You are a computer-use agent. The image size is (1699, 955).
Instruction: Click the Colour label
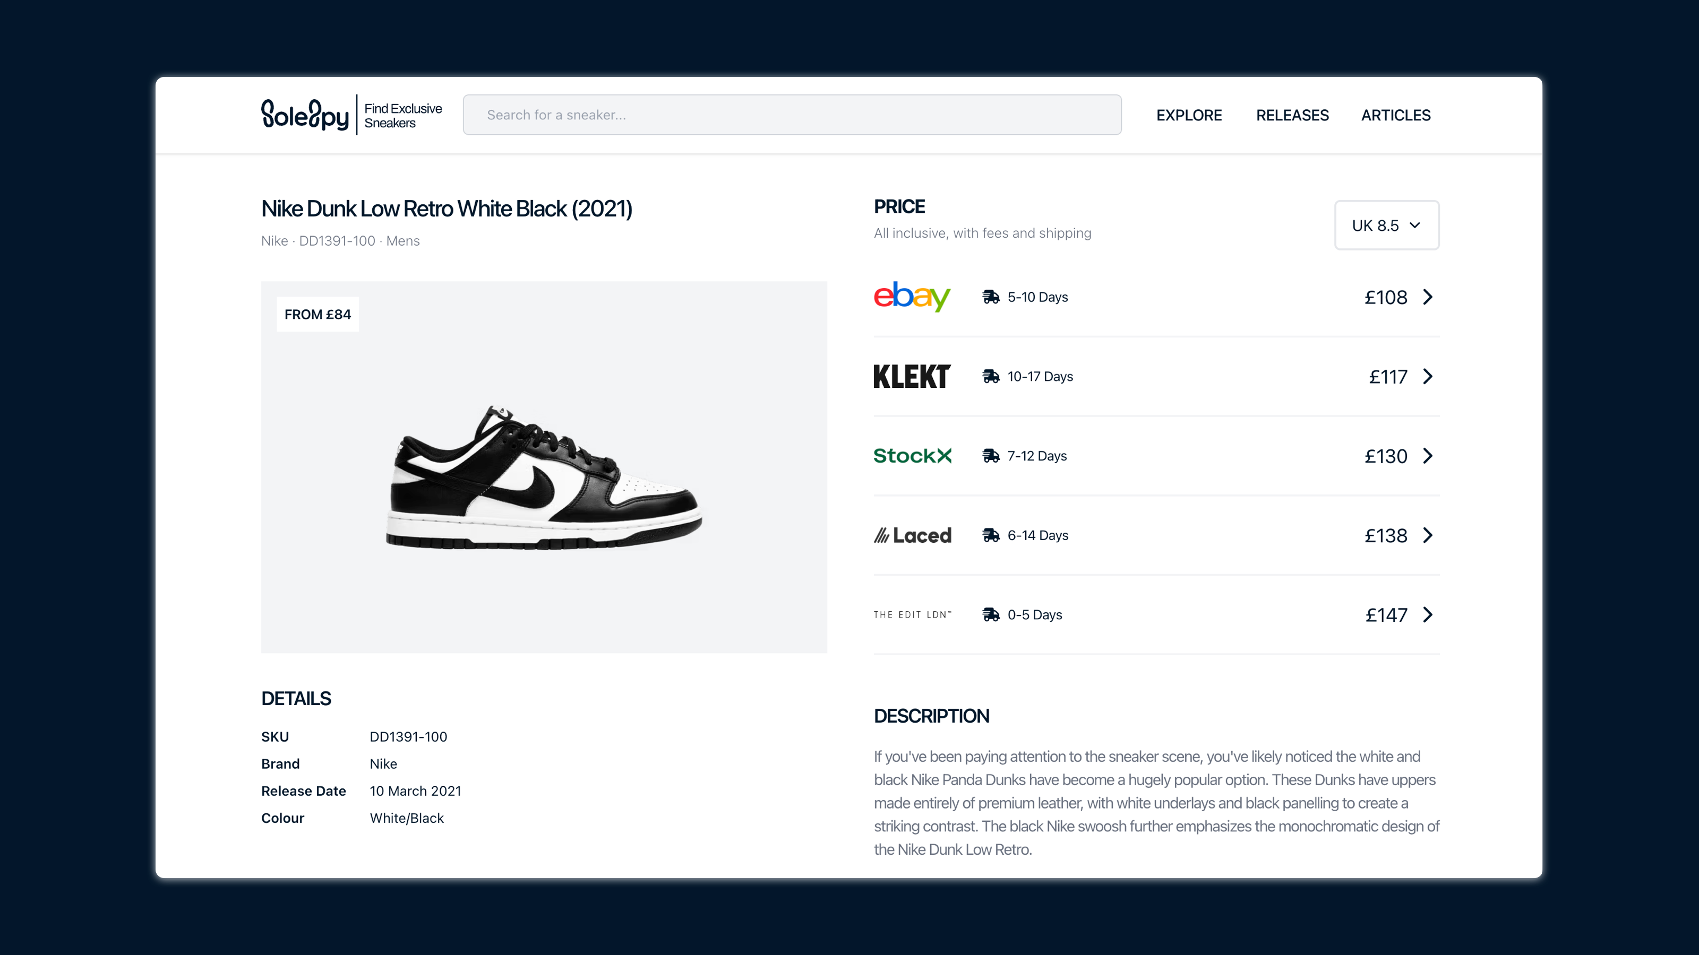pos(282,818)
